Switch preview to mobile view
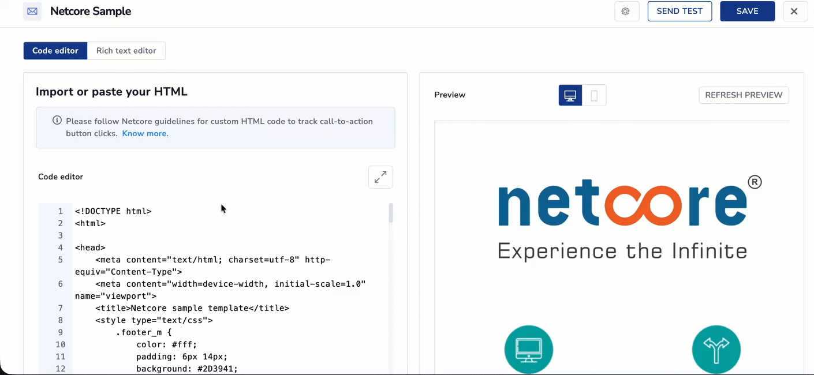 [x=594, y=95]
